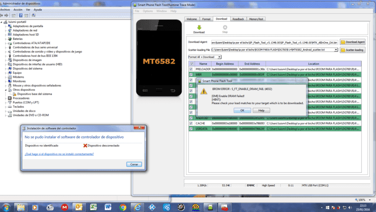The height and width of the screenshot is (212, 376).
Task: Click Help in the BROM ERROR dialog
Action: [261, 110]
